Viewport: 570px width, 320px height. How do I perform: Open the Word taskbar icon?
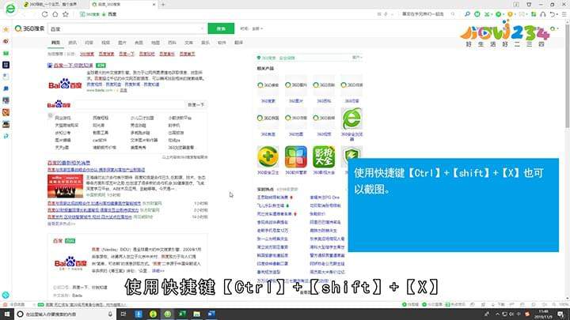(211, 314)
